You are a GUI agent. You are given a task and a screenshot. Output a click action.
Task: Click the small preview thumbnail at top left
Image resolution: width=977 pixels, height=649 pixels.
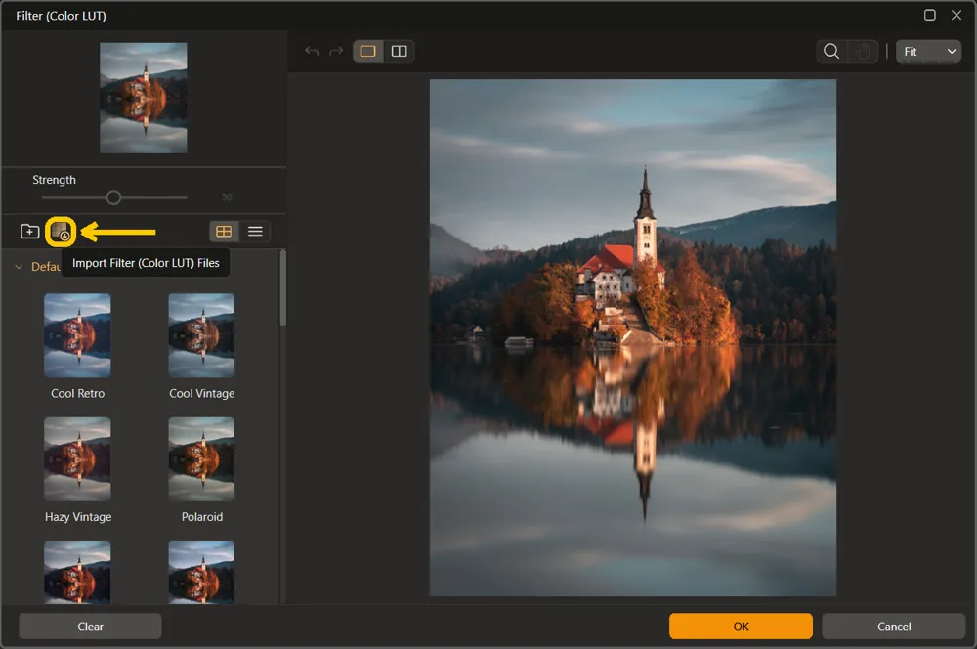pyautogui.click(x=144, y=98)
